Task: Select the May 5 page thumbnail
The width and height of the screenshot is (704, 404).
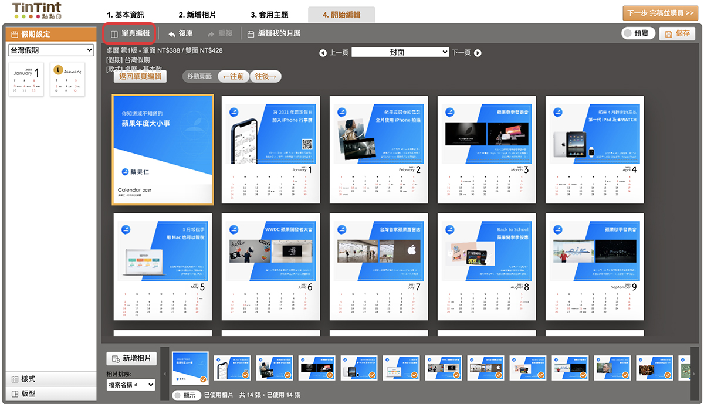Action: point(163,267)
